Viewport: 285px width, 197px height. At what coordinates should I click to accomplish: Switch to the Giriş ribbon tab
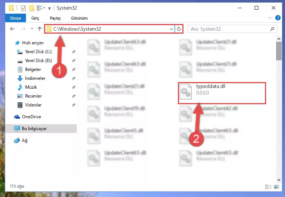point(35,18)
